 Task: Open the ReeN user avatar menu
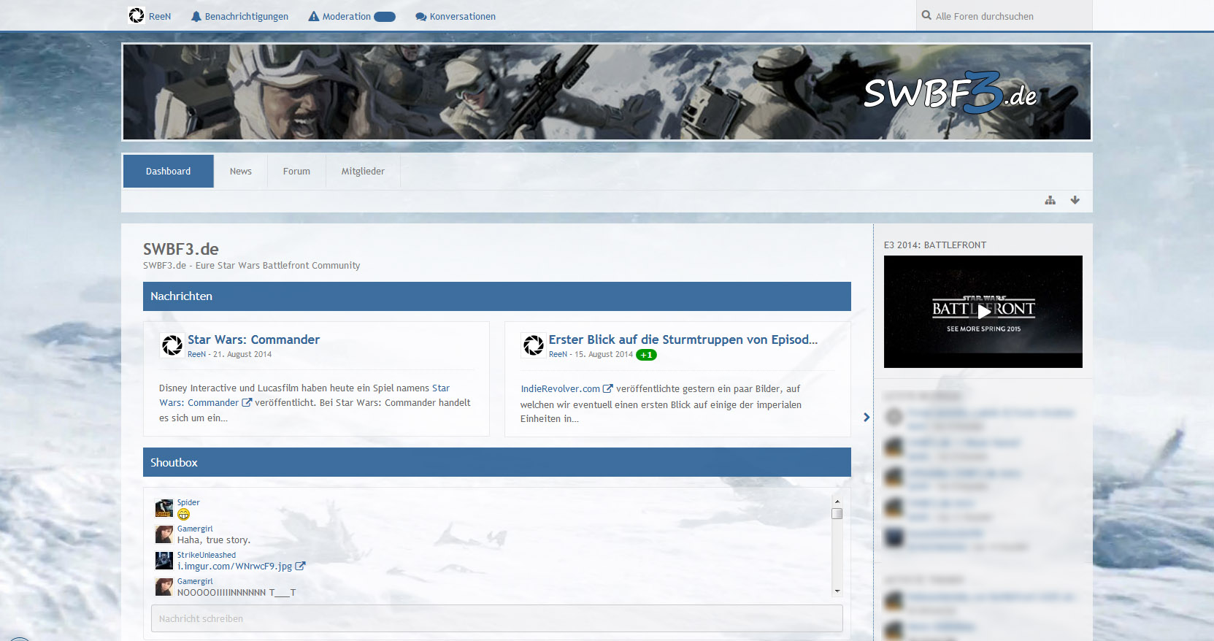point(137,15)
